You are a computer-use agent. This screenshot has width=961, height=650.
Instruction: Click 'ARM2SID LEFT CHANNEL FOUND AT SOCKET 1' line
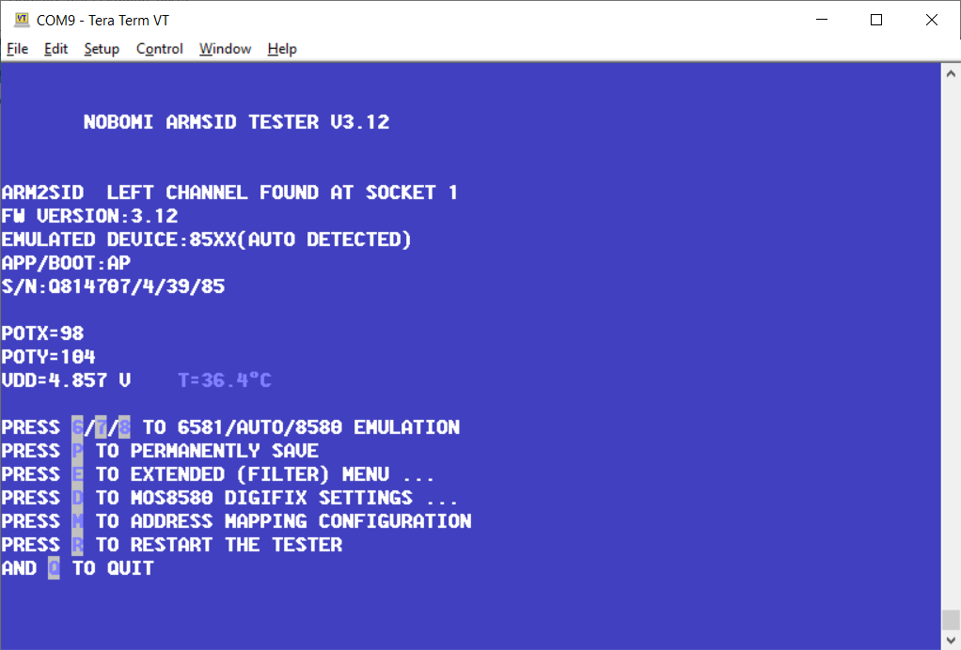click(229, 193)
